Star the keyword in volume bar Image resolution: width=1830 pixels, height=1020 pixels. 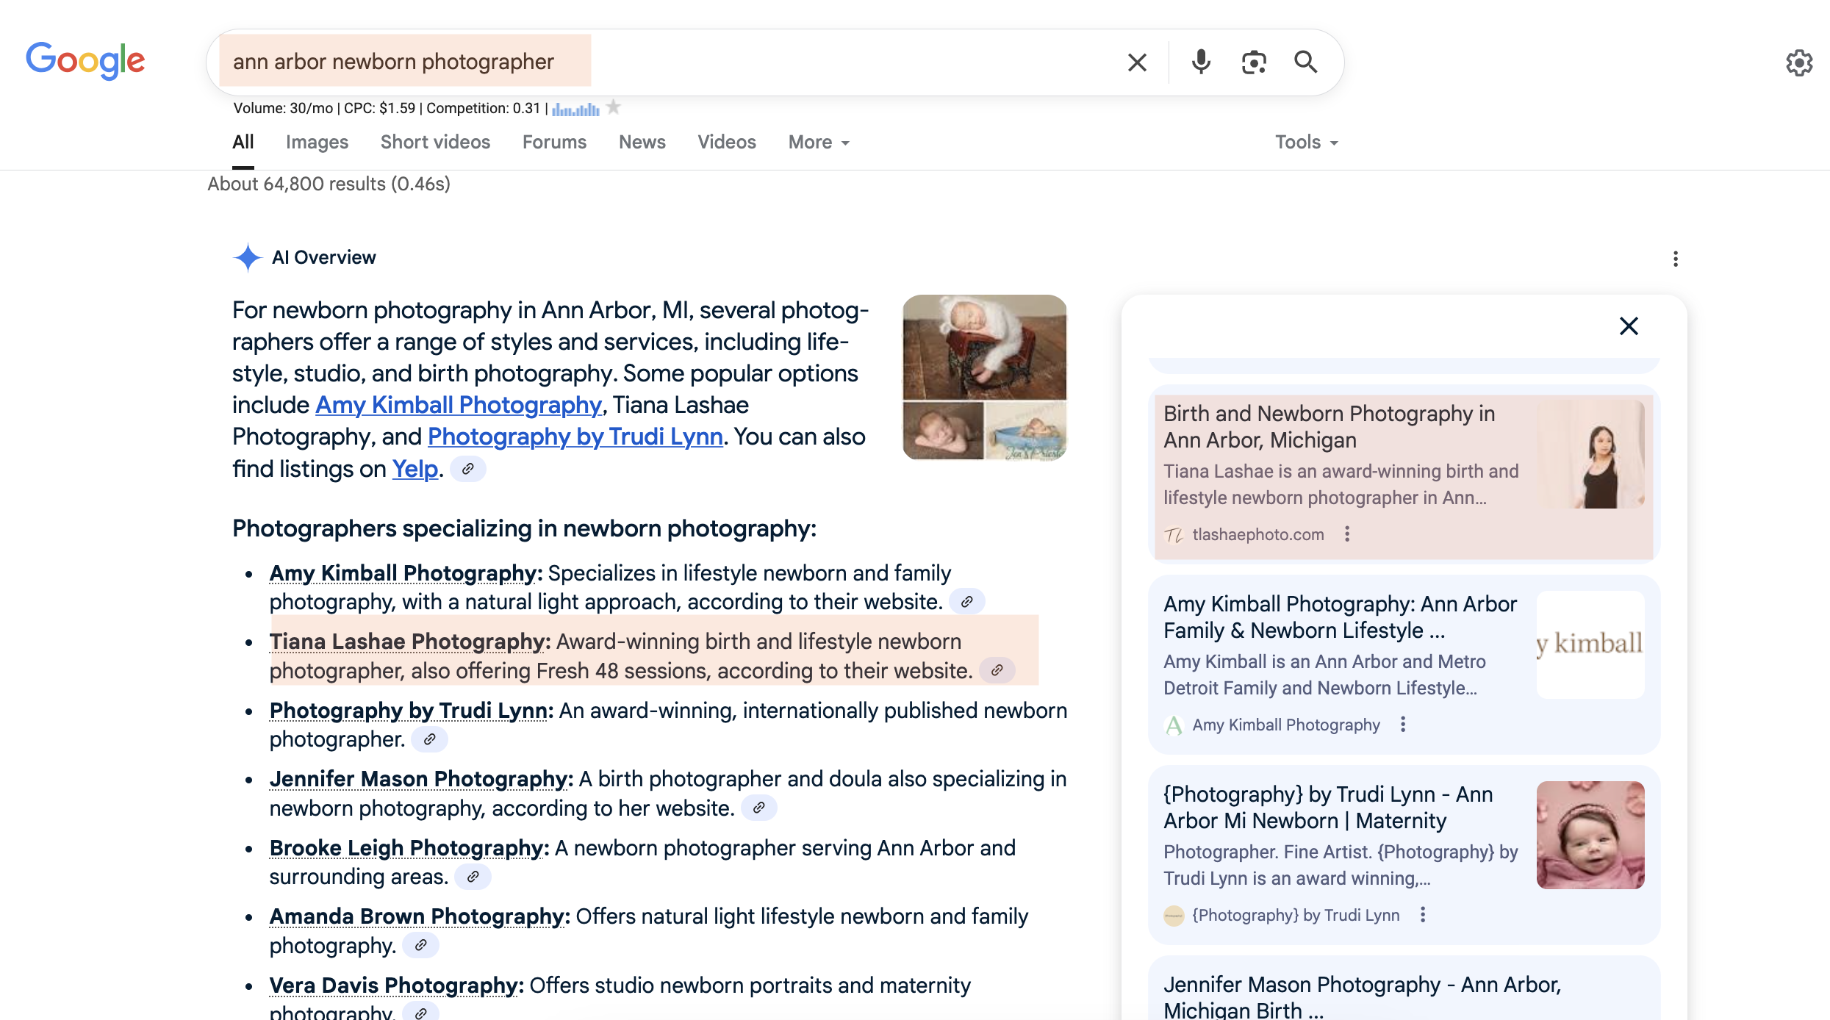pos(614,108)
